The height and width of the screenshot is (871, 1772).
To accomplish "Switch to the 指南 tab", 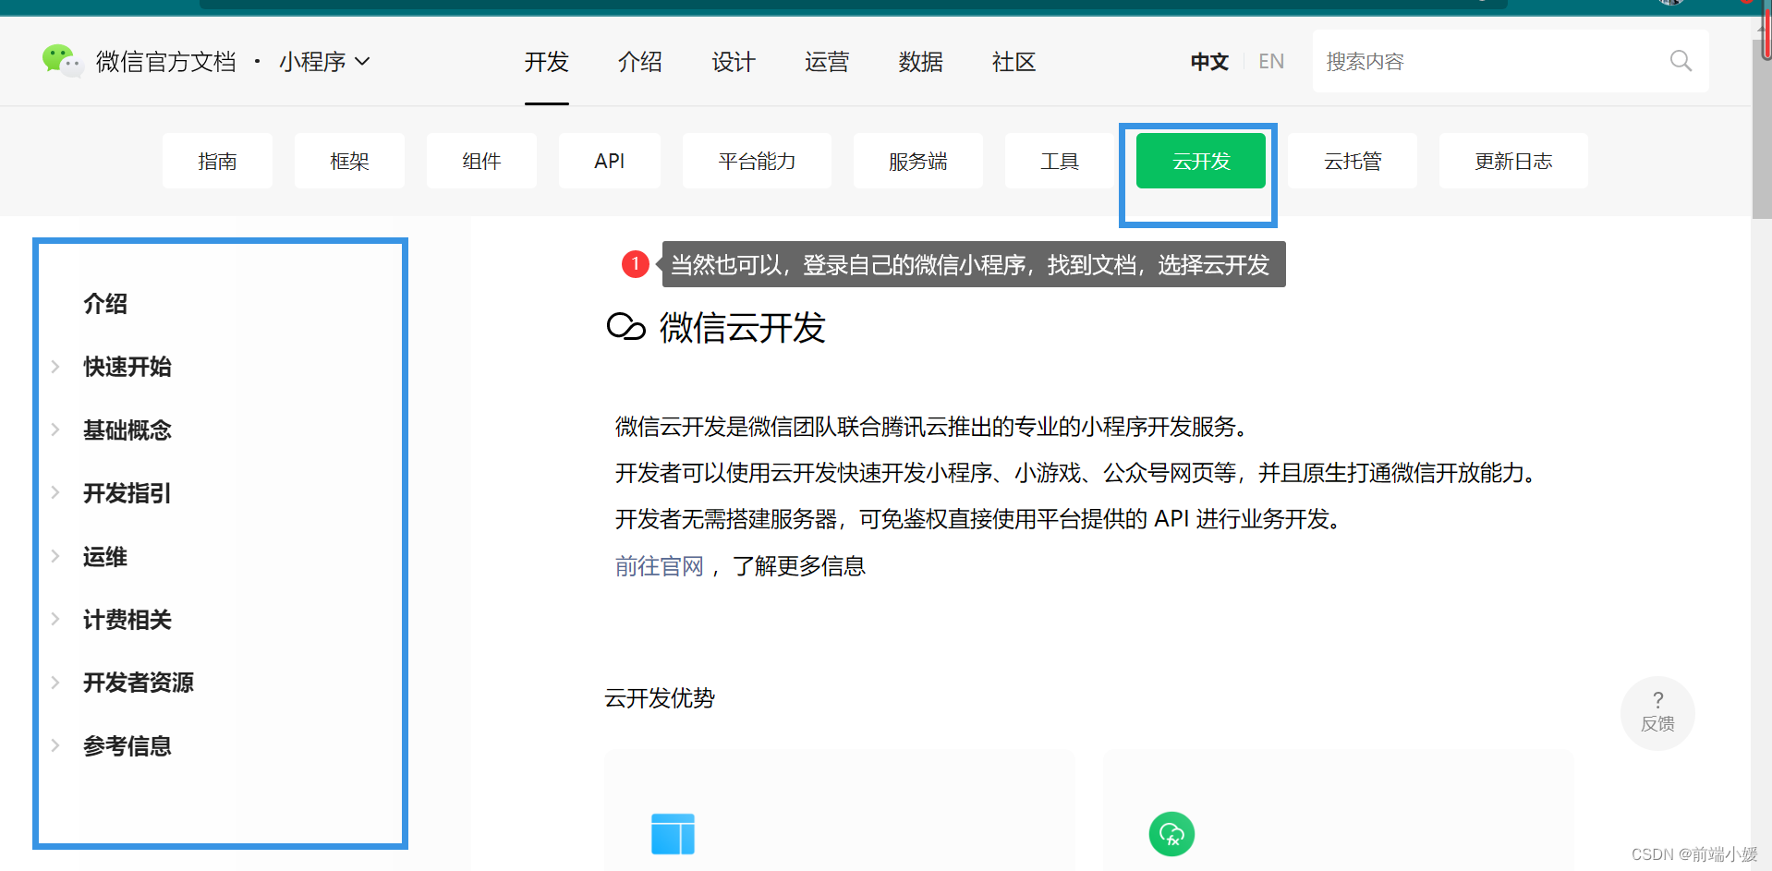I will tap(217, 161).
